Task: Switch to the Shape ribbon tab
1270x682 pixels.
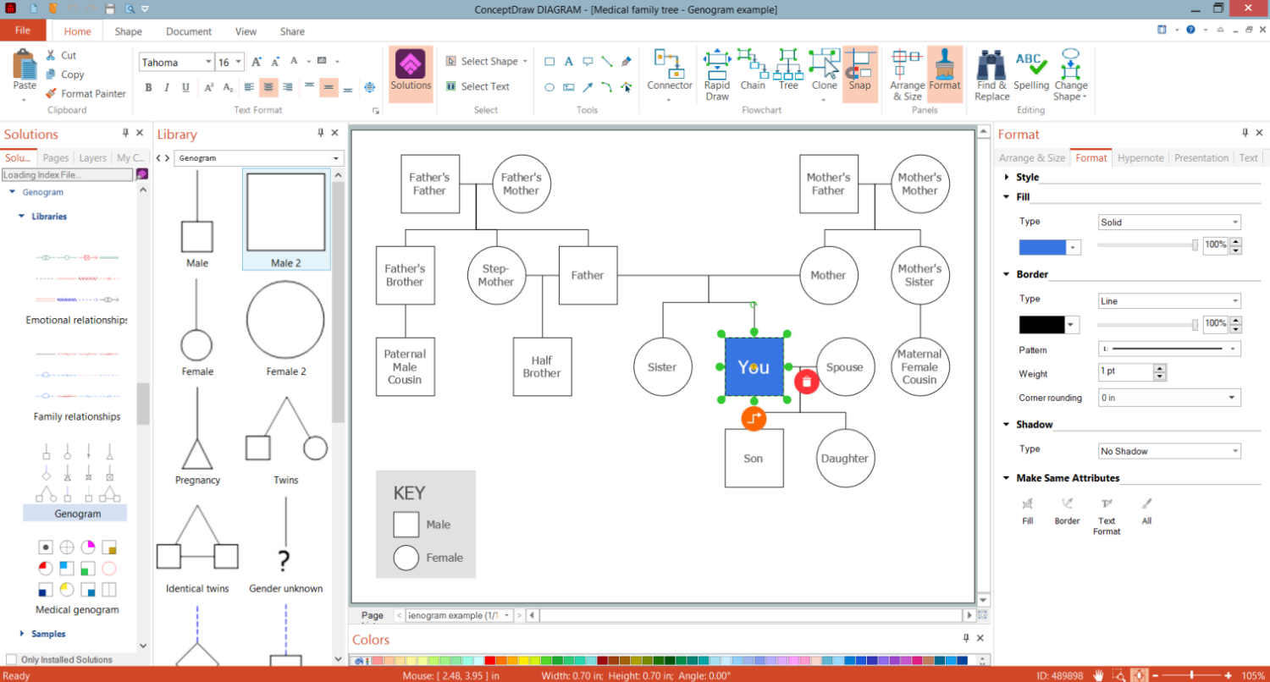Action: click(128, 31)
